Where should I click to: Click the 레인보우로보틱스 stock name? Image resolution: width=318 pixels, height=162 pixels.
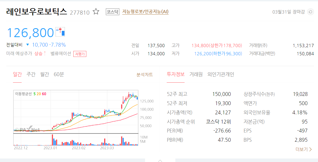(37, 12)
